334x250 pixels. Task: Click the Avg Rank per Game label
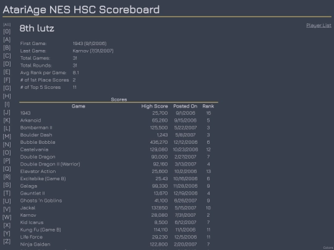43,73
